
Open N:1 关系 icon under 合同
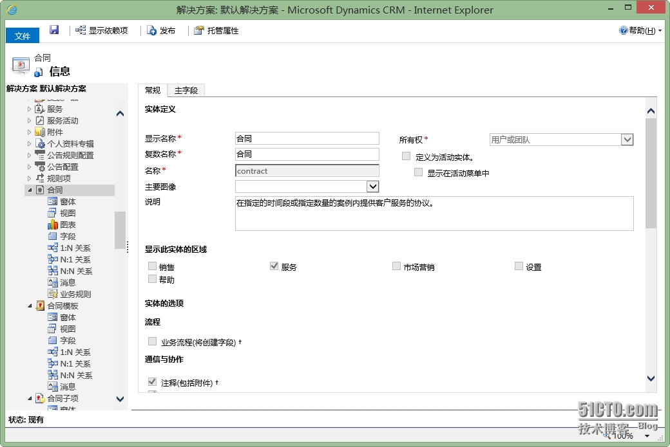coord(53,259)
